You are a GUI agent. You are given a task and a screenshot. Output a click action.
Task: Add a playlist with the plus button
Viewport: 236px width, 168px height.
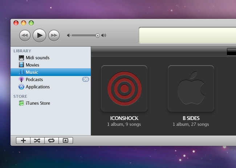(x=23, y=141)
